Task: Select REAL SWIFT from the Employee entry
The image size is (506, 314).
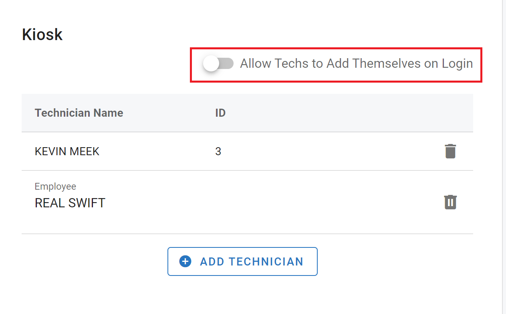Action: coord(69,203)
